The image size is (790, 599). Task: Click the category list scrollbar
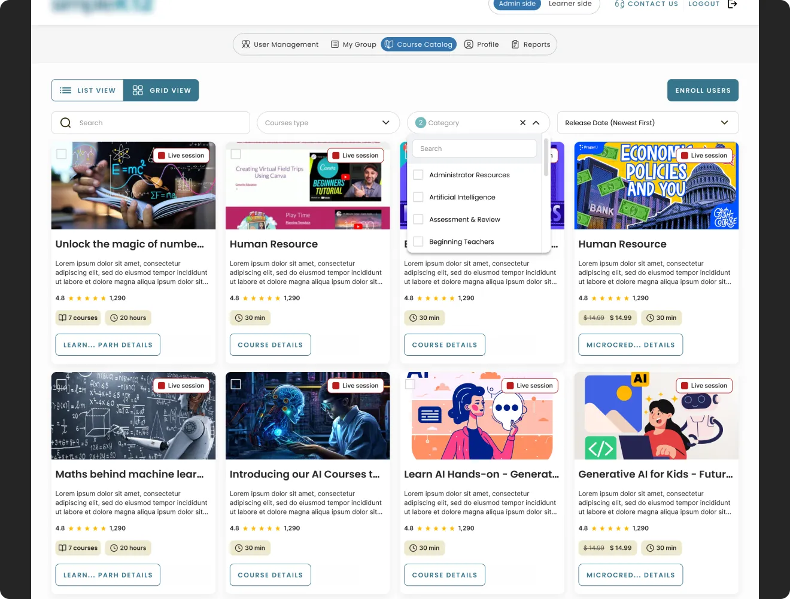tap(546, 157)
